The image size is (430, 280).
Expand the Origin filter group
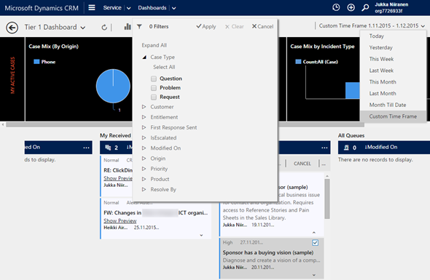click(144, 159)
